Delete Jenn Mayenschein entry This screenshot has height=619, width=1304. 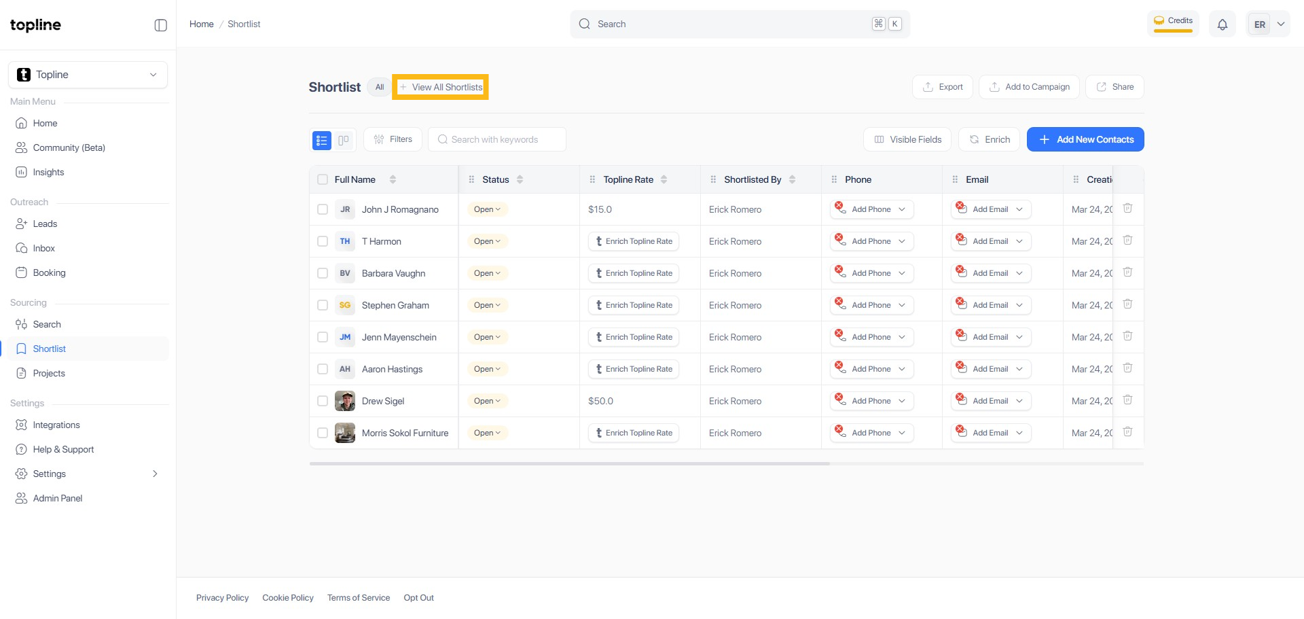[x=1127, y=336]
